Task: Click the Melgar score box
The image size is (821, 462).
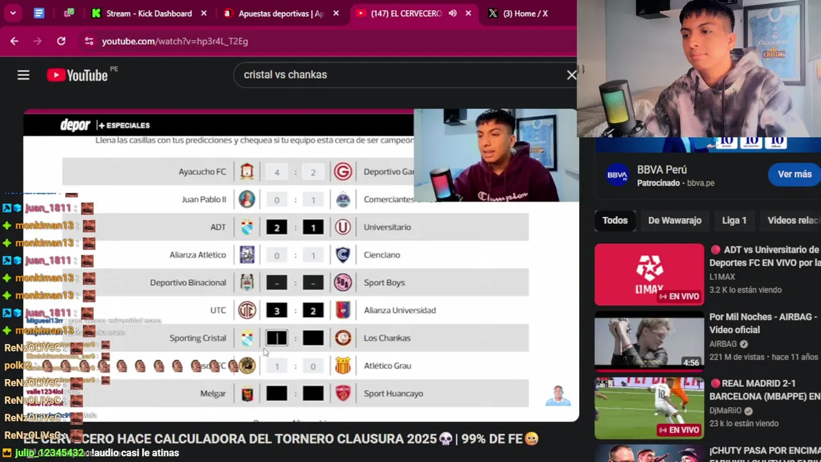Action: 276,393
